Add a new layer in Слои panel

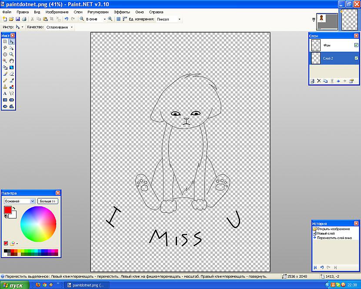312,81
